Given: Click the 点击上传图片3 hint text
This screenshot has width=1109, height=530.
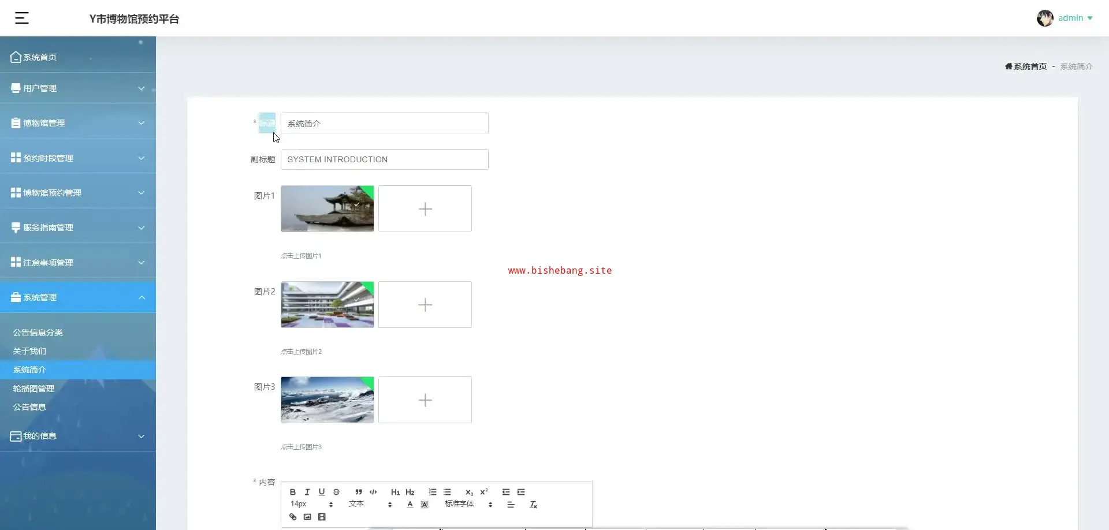Looking at the screenshot, I should click(x=301, y=447).
